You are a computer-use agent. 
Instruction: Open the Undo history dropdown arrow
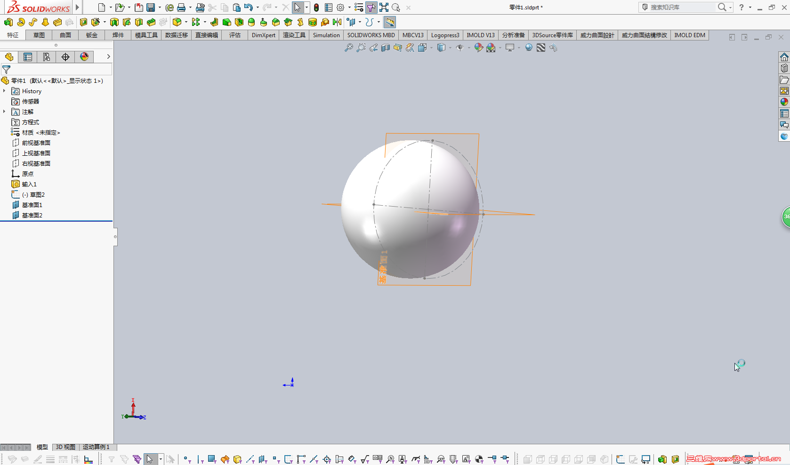tap(258, 8)
